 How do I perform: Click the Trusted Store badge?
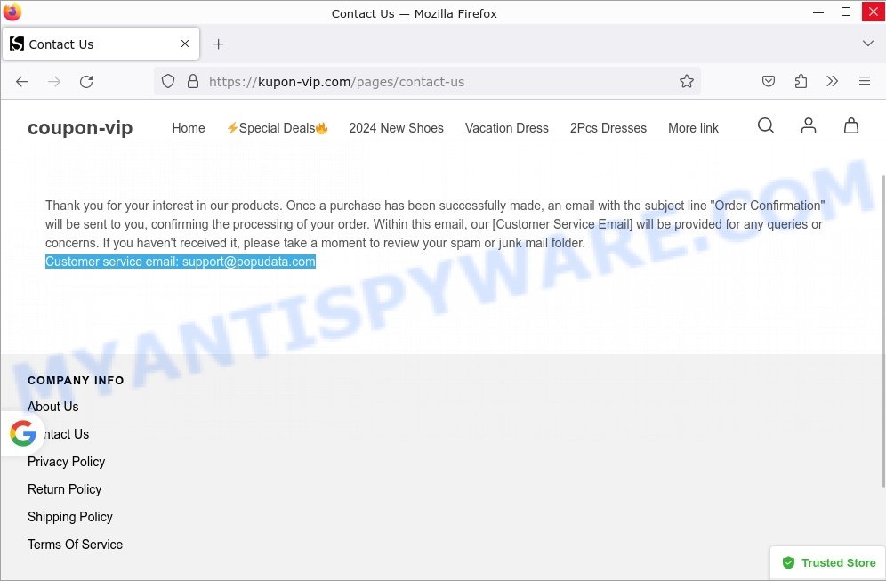(828, 563)
